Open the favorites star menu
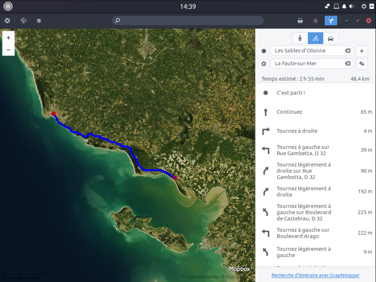 coord(316,21)
